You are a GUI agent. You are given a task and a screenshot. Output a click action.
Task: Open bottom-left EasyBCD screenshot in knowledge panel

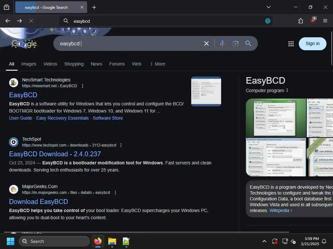pos(276,157)
